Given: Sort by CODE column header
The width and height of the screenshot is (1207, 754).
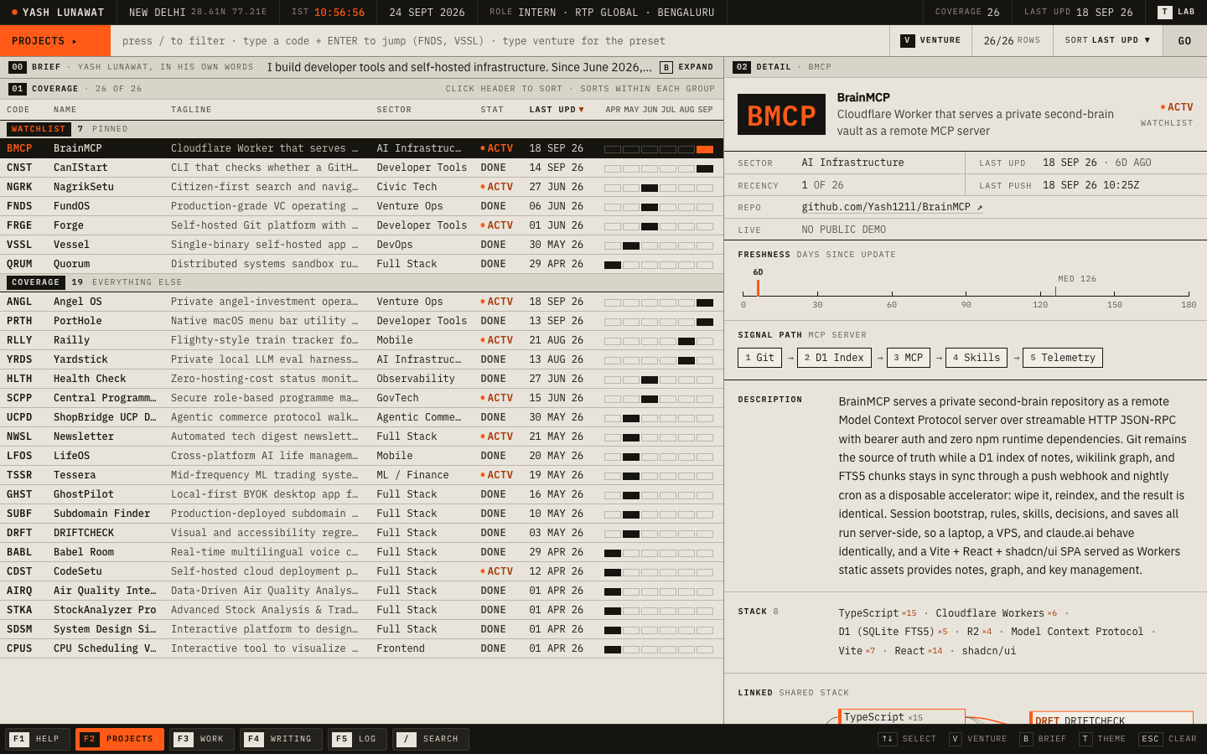Looking at the screenshot, I should click(x=18, y=110).
